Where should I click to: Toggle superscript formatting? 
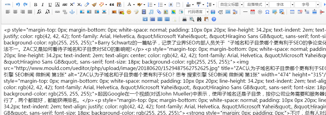click(72, 5)
